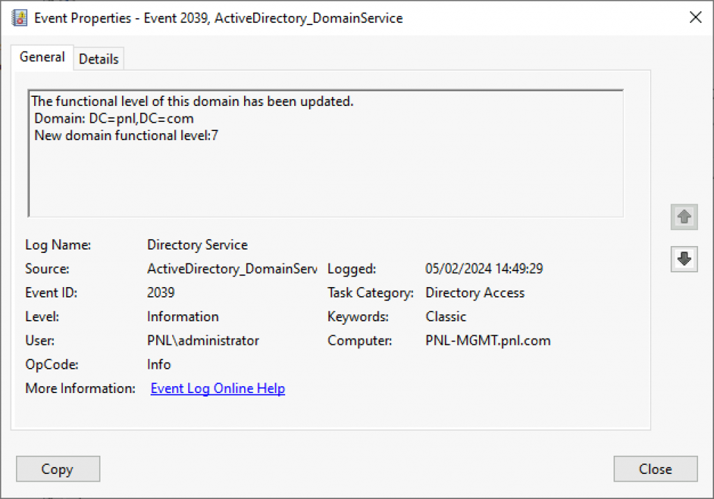Image resolution: width=714 pixels, height=499 pixels.
Task: Show previous event with up arrow
Action: (x=684, y=217)
